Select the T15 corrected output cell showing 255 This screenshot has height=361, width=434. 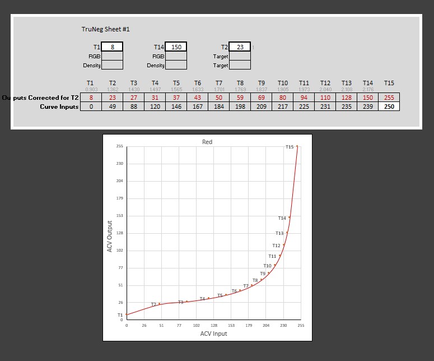point(389,98)
